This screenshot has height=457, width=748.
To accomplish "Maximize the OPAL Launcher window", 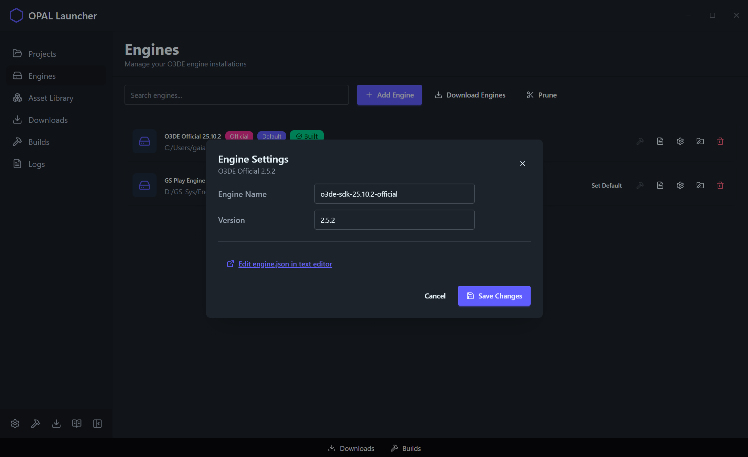I will [712, 15].
